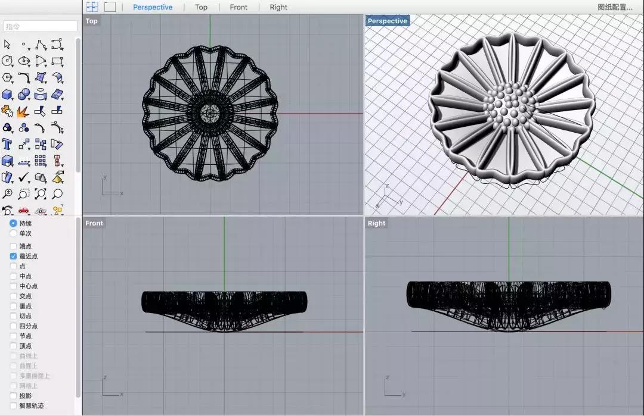The image size is (644, 416).
Task: Select the Polygon hexagon tool
Action: tap(7, 77)
